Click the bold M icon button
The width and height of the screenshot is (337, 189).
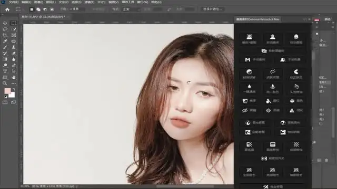pos(247,59)
